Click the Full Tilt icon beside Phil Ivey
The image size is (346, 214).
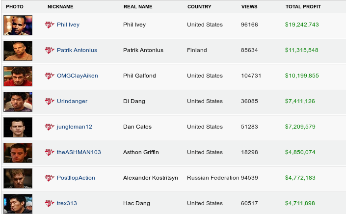coord(50,25)
